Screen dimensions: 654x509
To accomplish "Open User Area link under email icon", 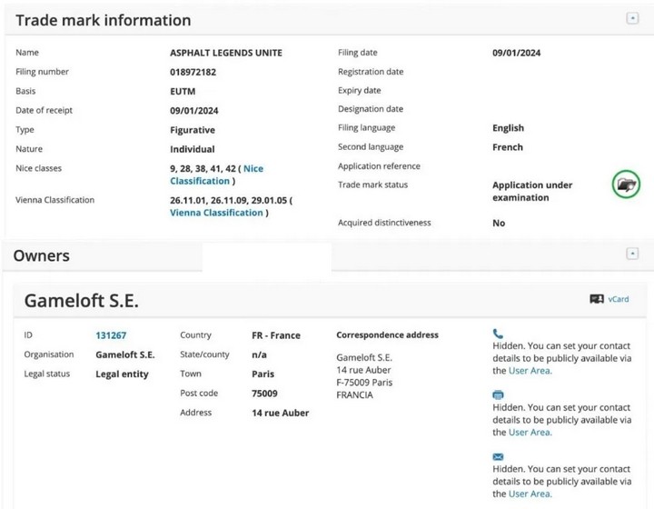I will click(530, 494).
